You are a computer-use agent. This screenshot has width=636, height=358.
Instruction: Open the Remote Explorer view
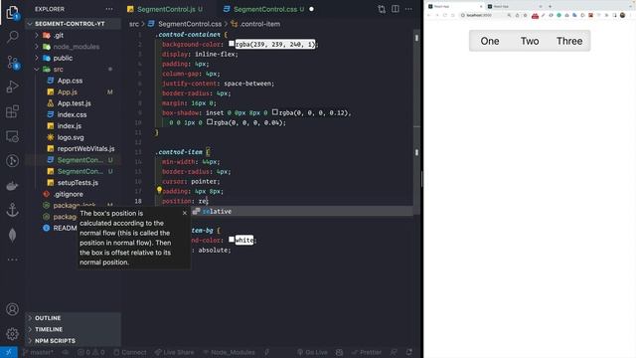coord(13,136)
